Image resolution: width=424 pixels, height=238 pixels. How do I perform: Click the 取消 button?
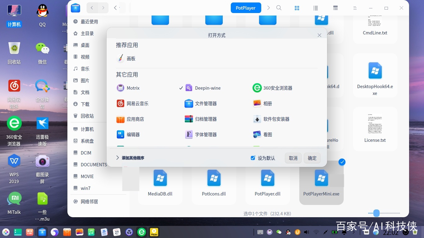click(x=293, y=158)
